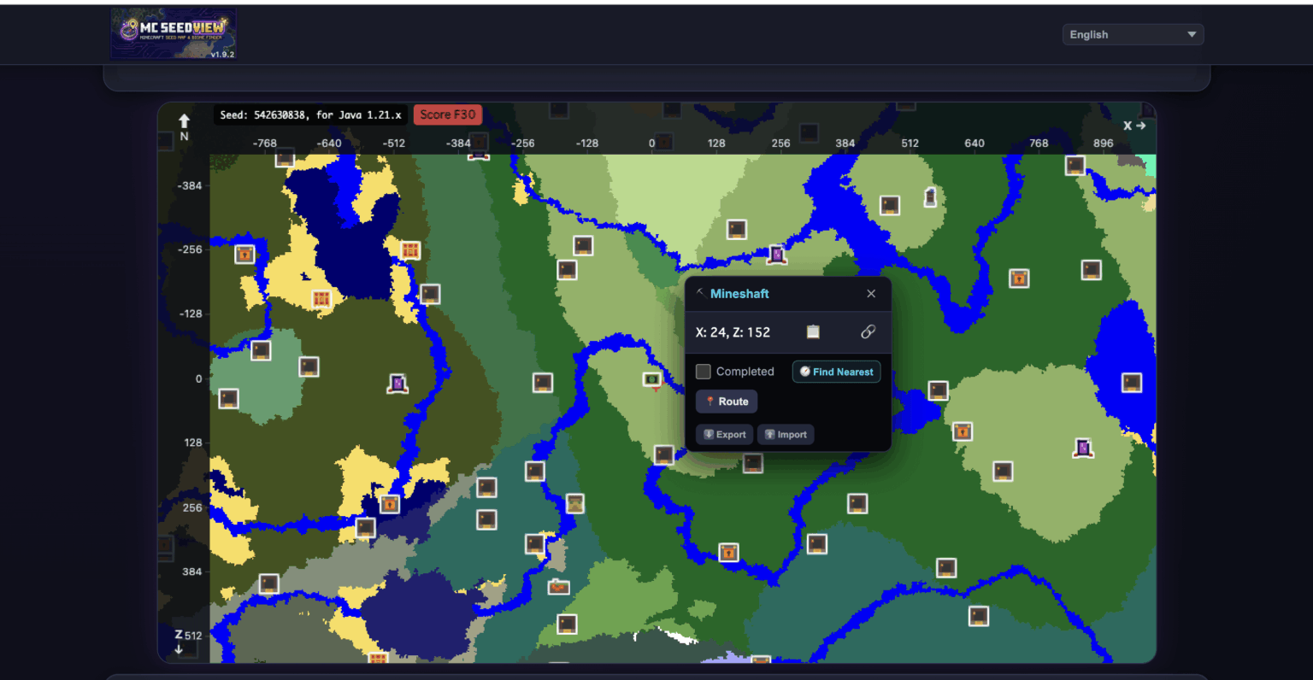Select the green spawn marker with red pin

coord(652,380)
